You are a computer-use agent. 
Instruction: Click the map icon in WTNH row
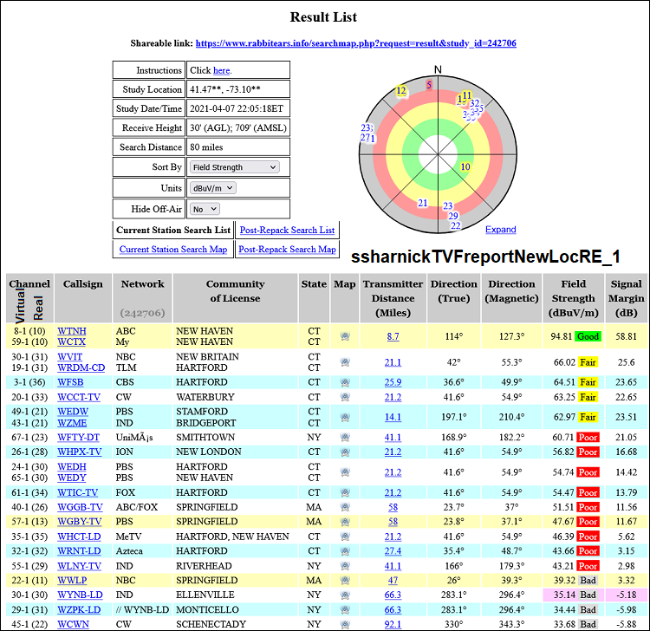(345, 336)
